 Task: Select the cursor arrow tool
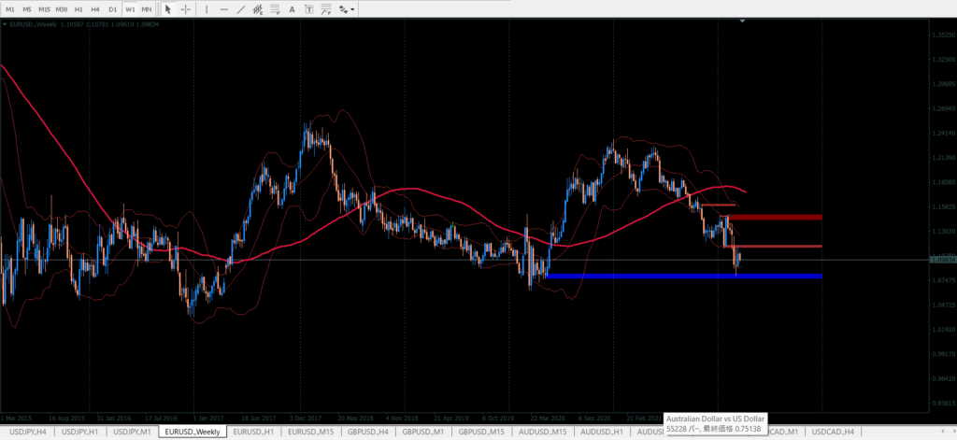click(168, 9)
